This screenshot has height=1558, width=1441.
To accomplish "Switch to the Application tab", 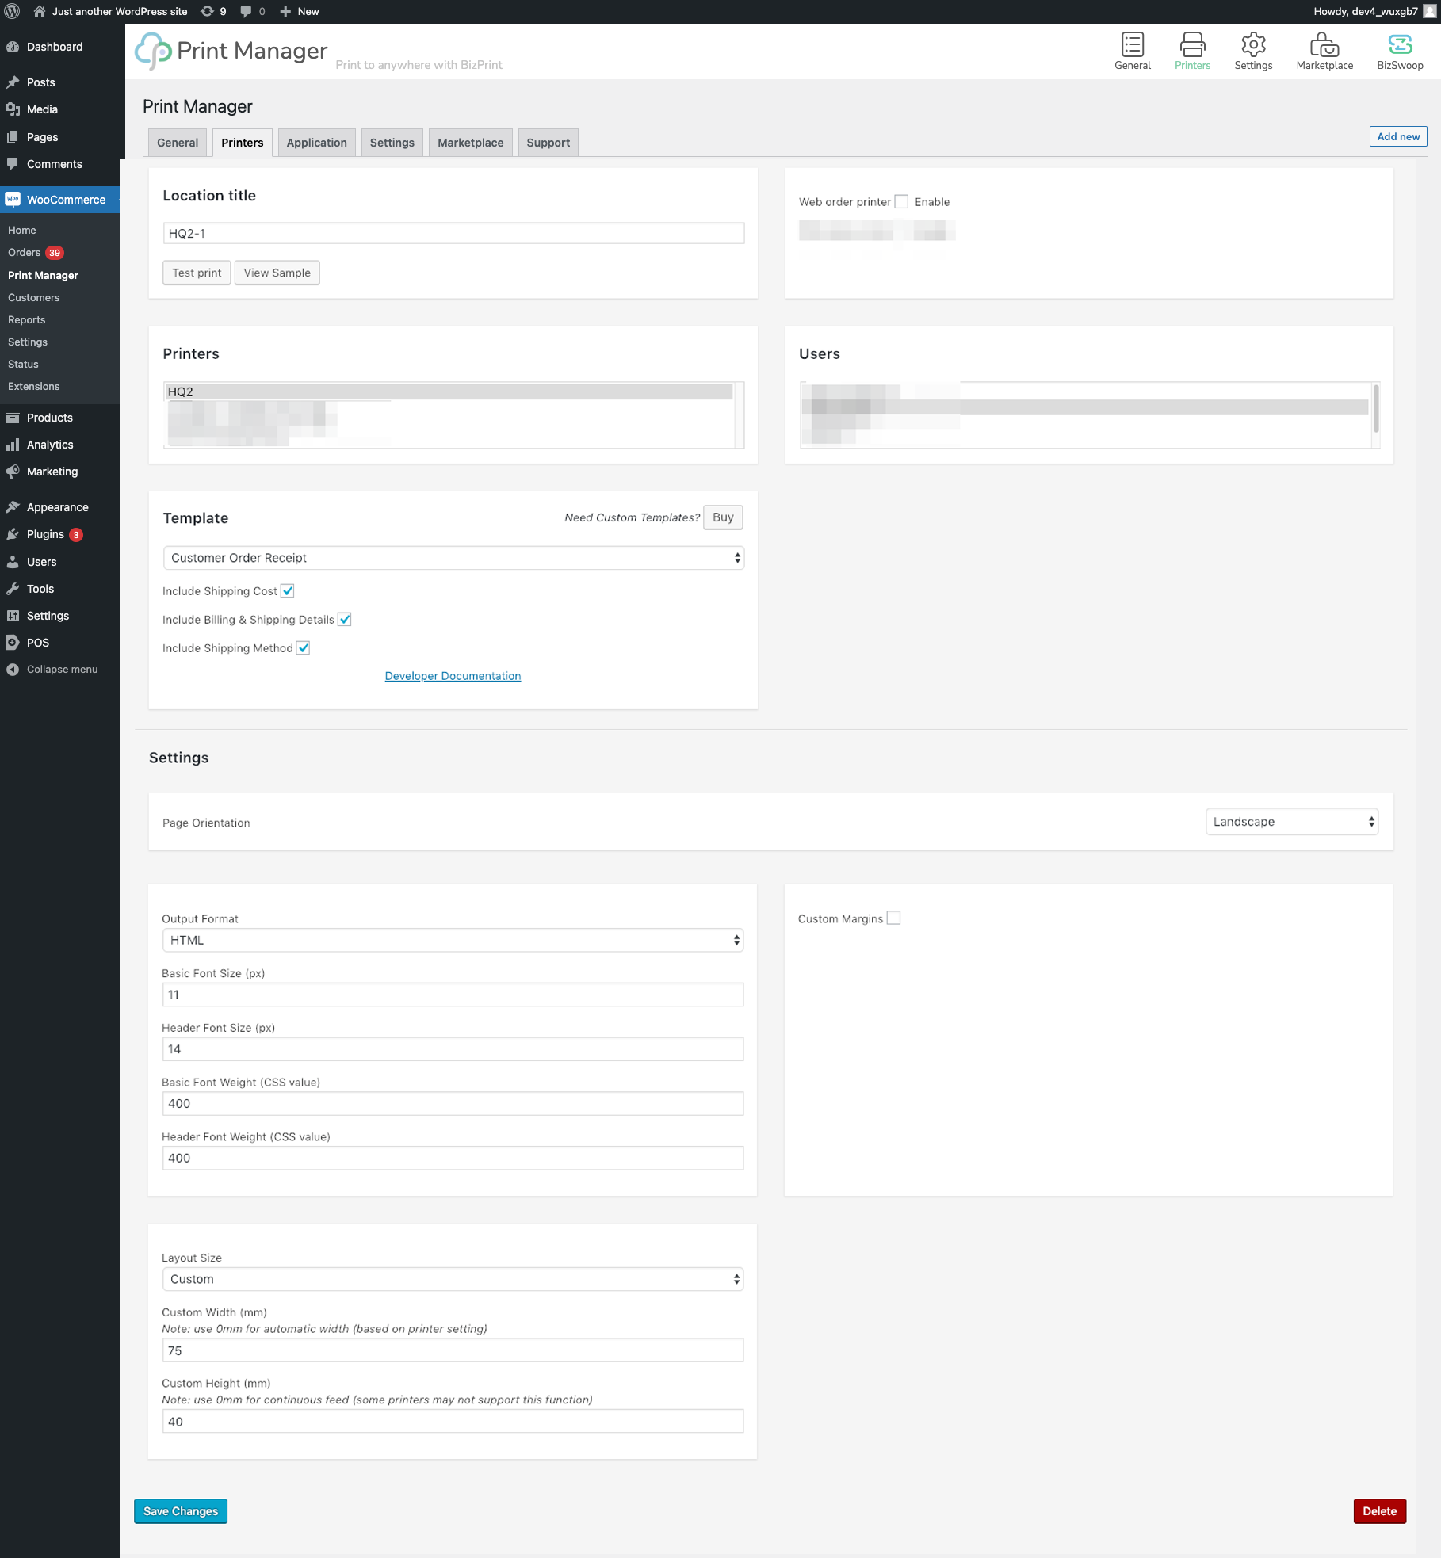I will tap(317, 143).
